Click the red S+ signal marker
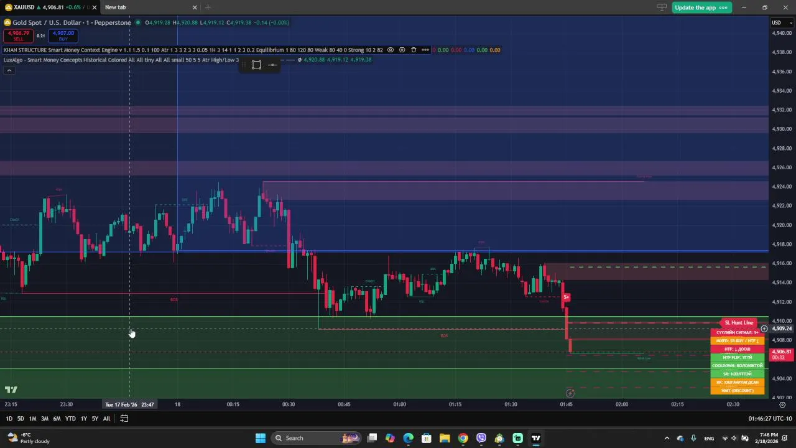The image size is (796, 448). click(566, 297)
